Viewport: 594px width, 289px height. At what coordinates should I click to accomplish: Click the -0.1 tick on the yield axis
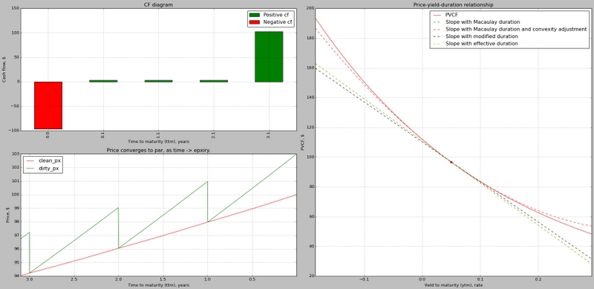pos(364,279)
